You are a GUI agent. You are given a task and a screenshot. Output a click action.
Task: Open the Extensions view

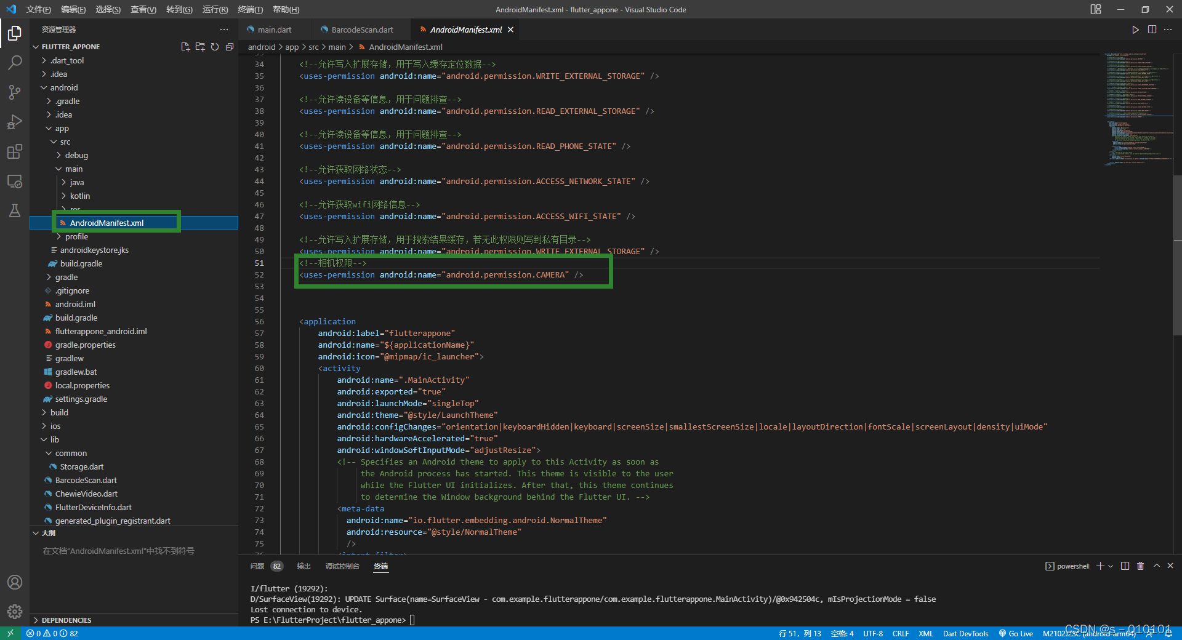tap(15, 151)
